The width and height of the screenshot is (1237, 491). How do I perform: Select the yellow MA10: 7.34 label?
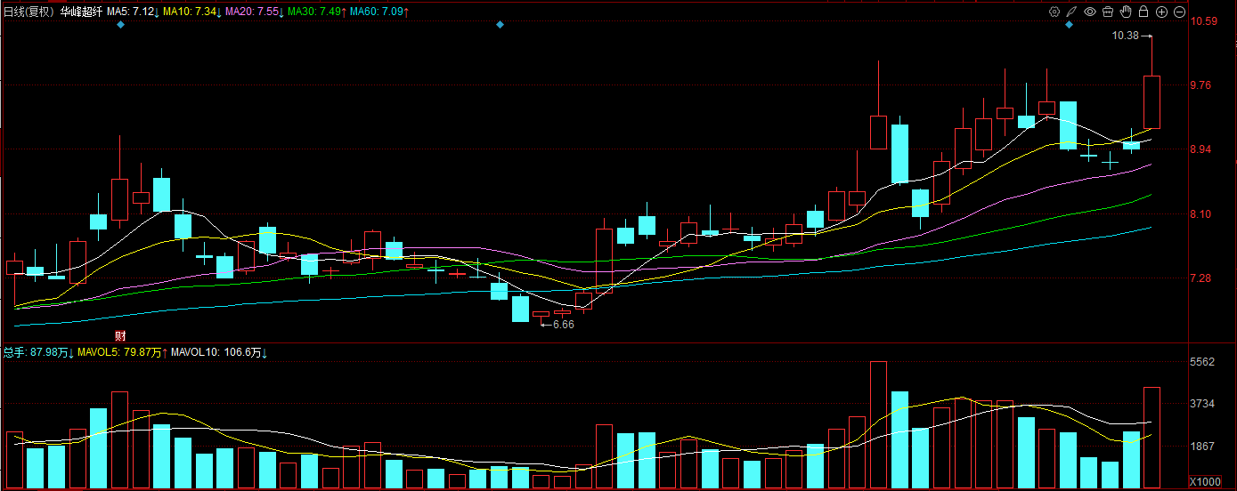(x=191, y=12)
